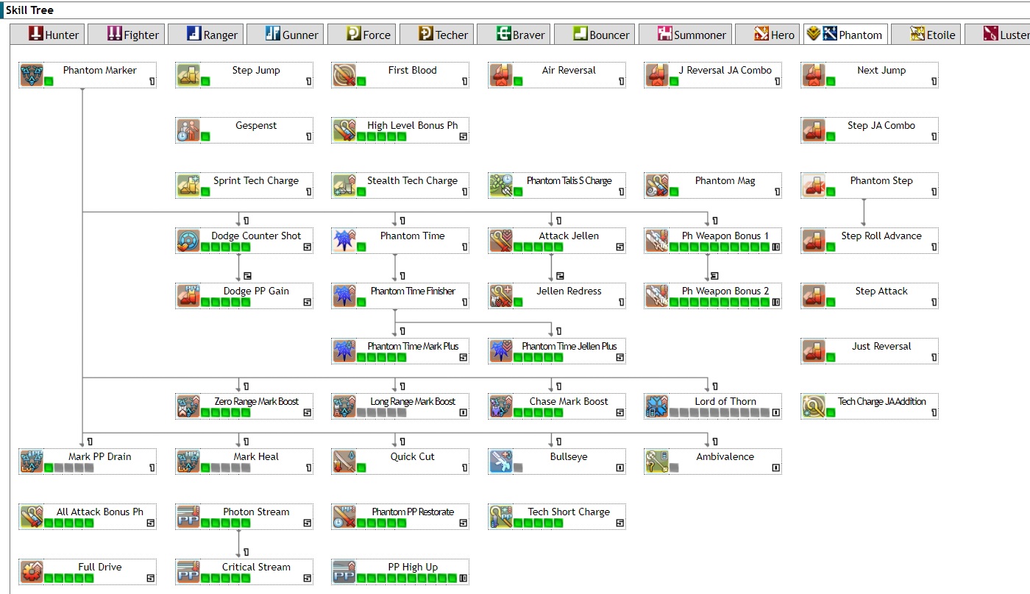Set the Chase Mark Boost level bar
The width and height of the screenshot is (1030, 594).
click(x=539, y=413)
